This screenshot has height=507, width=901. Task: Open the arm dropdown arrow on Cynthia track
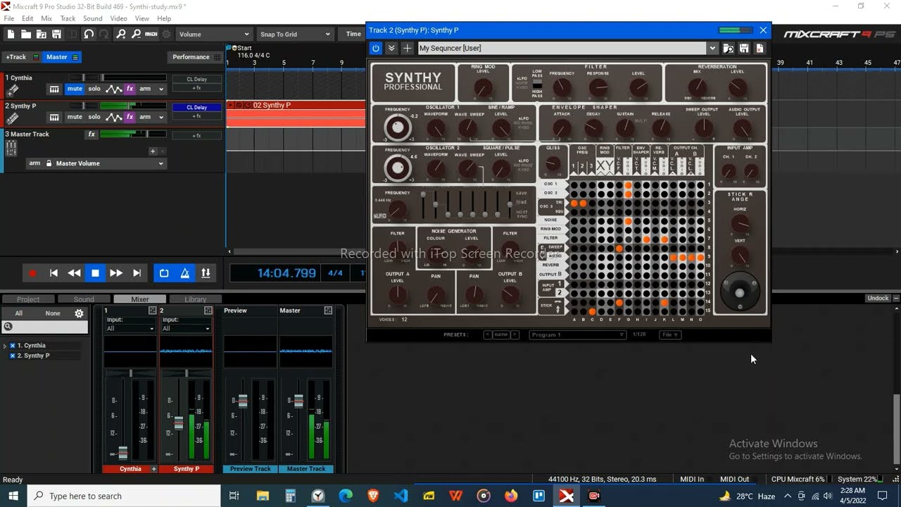pos(161,89)
